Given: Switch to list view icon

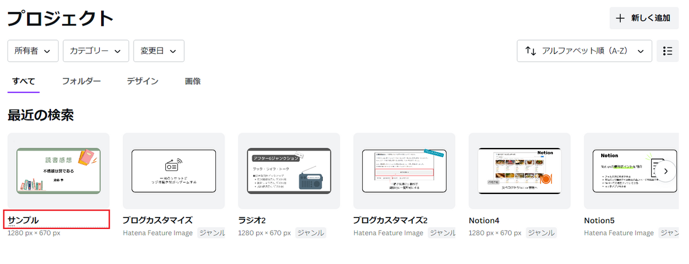Looking at the screenshot, I should pyautogui.click(x=667, y=51).
